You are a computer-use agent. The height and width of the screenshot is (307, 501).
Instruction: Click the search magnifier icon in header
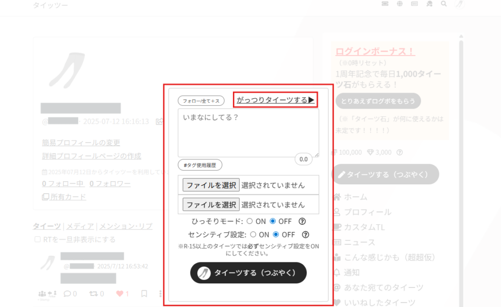point(443,4)
